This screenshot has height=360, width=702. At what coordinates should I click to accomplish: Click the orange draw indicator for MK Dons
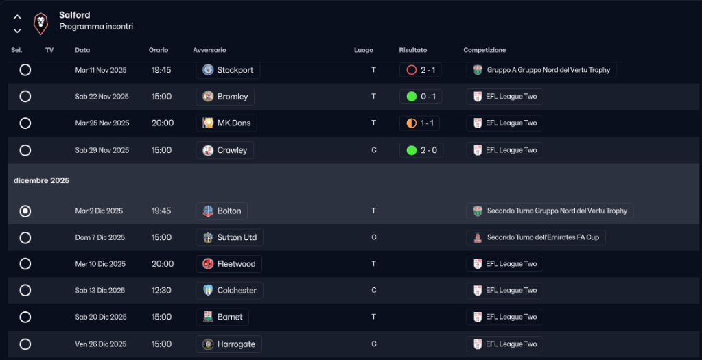[x=412, y=123]
